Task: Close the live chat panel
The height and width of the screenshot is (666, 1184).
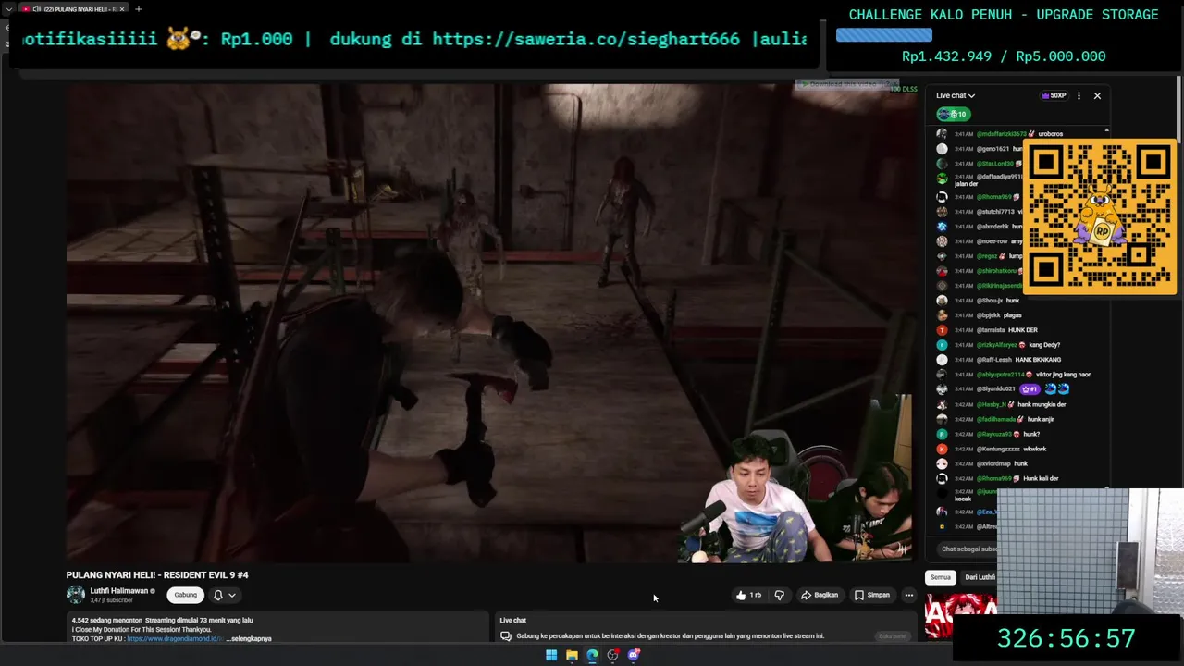Action: click(x=1097, y=95)
